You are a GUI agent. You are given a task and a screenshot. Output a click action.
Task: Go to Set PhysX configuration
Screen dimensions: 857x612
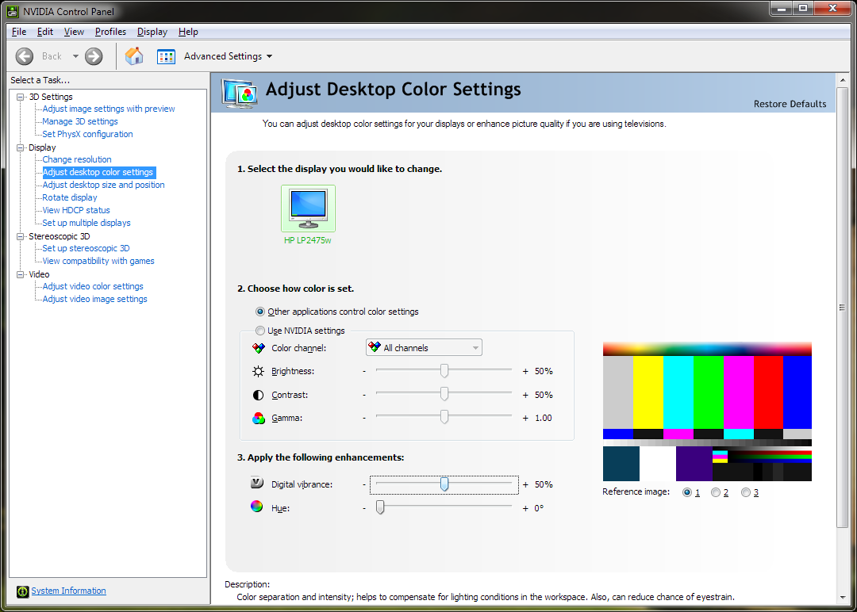pyautogui.click(x=87, y=134)
